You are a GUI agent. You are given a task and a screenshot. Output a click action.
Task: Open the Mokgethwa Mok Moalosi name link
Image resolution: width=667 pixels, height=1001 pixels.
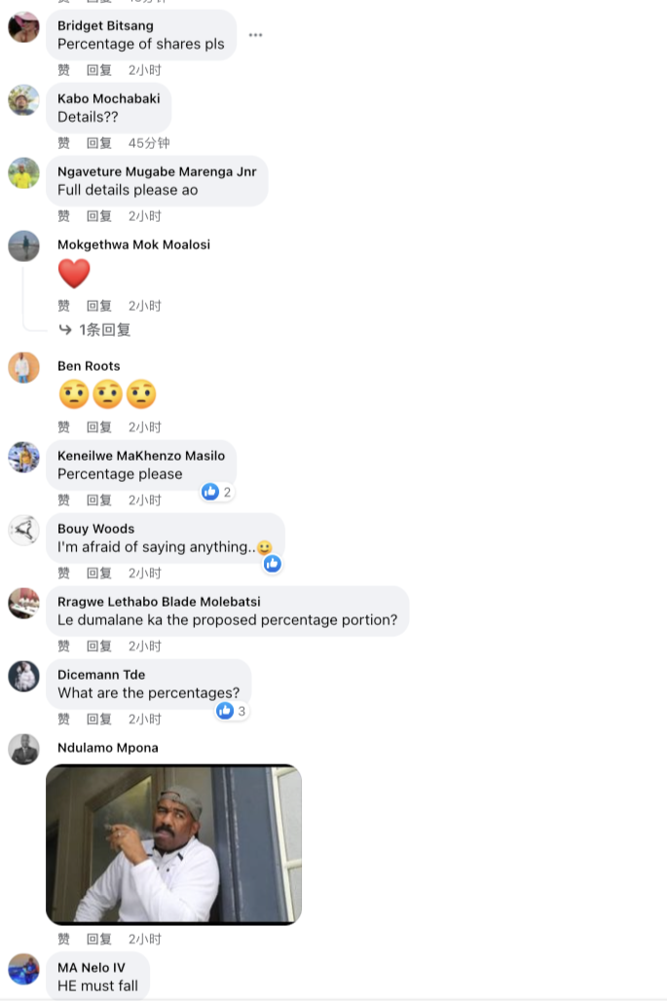133,244
